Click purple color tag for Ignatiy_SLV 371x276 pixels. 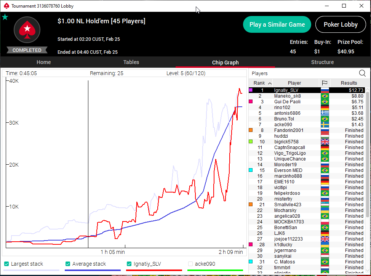(251, 90)
